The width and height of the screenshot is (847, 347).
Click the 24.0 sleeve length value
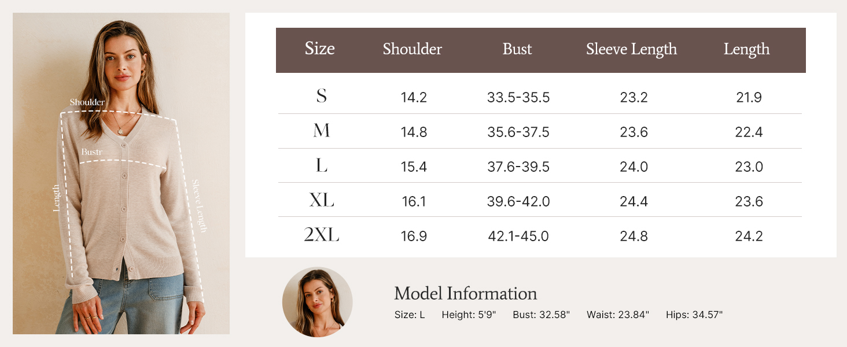(x=634, y=167)
